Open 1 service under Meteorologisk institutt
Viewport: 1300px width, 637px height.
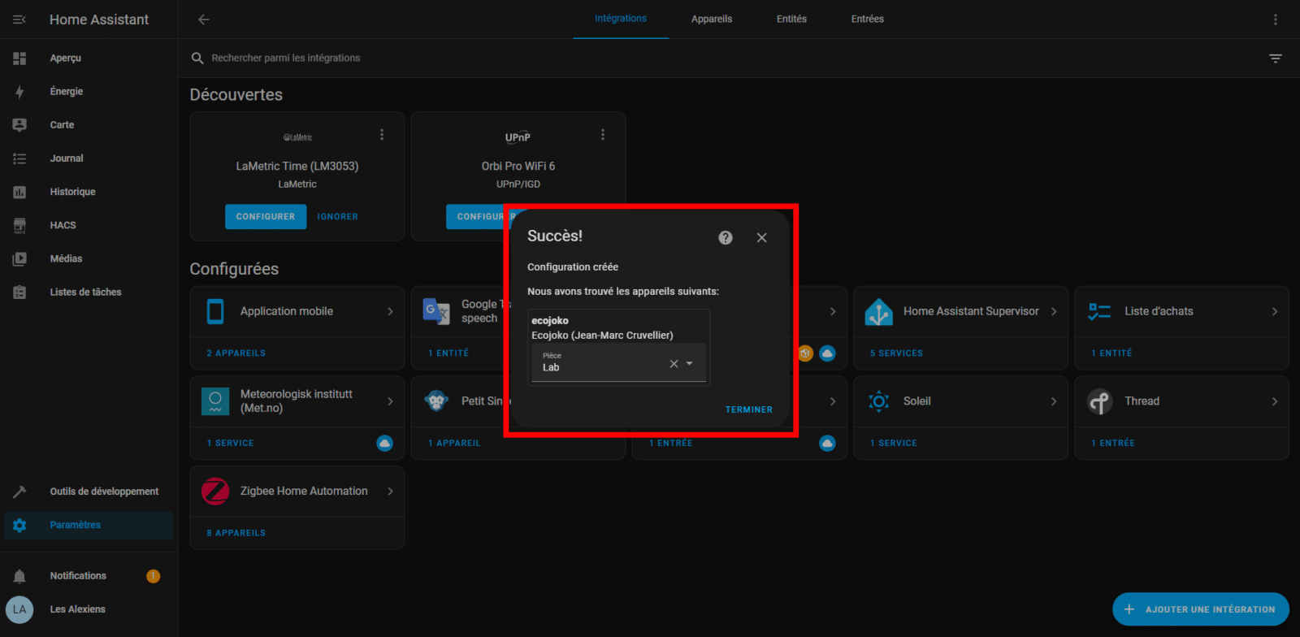click(x=231, y=444)
